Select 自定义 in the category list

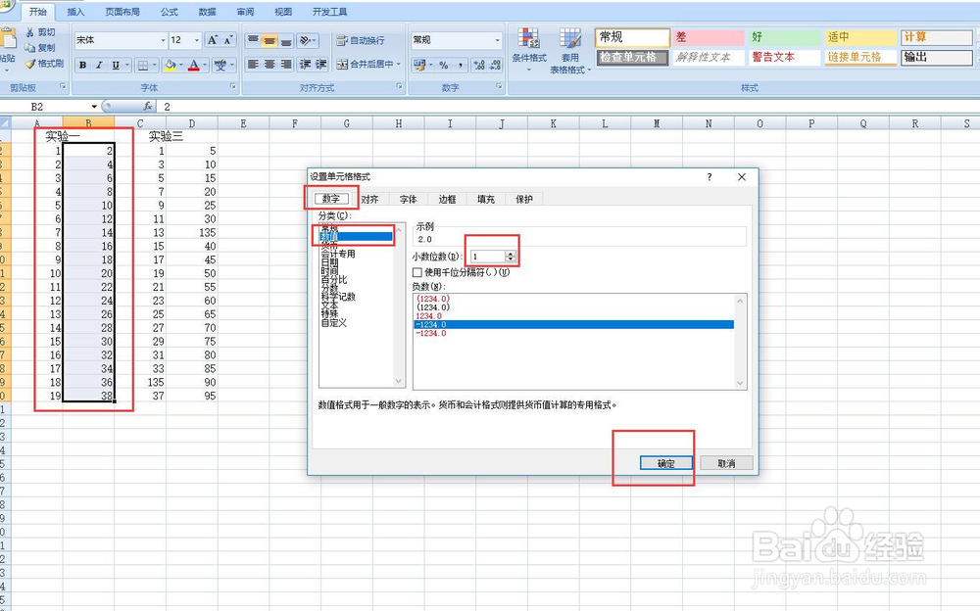tap(334, 323)
